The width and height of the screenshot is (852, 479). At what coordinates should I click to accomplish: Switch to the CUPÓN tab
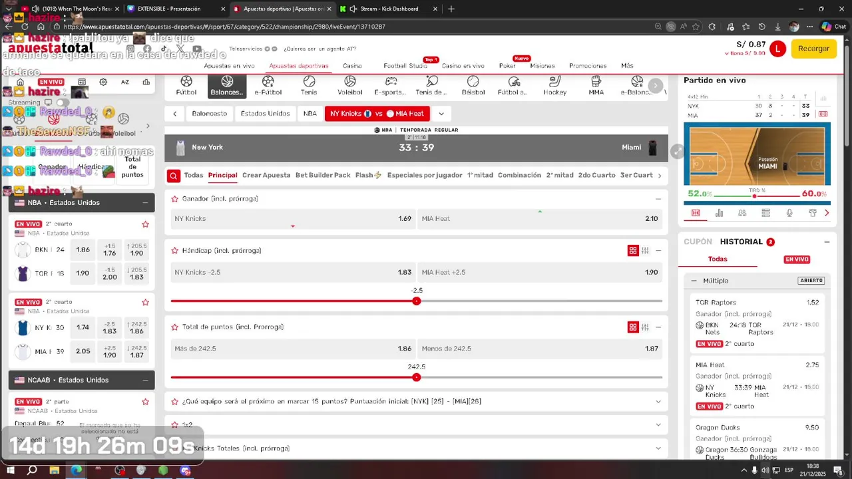pyautogui.click(x=698, y=242)
